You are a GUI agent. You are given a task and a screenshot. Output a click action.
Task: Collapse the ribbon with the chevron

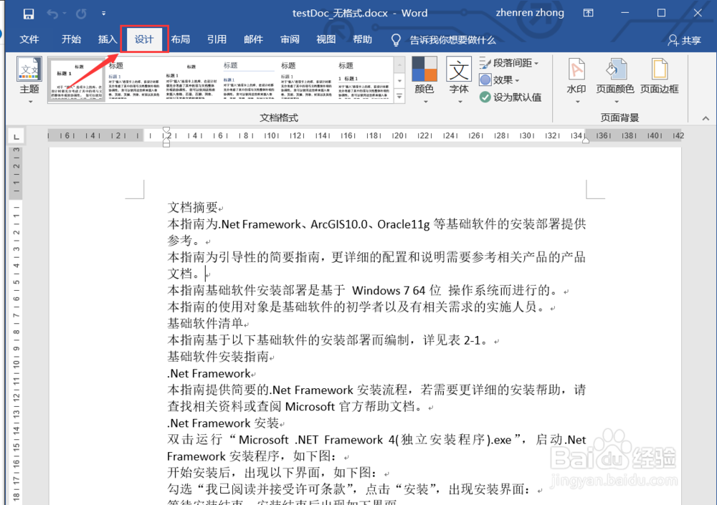tap(706, 118)
